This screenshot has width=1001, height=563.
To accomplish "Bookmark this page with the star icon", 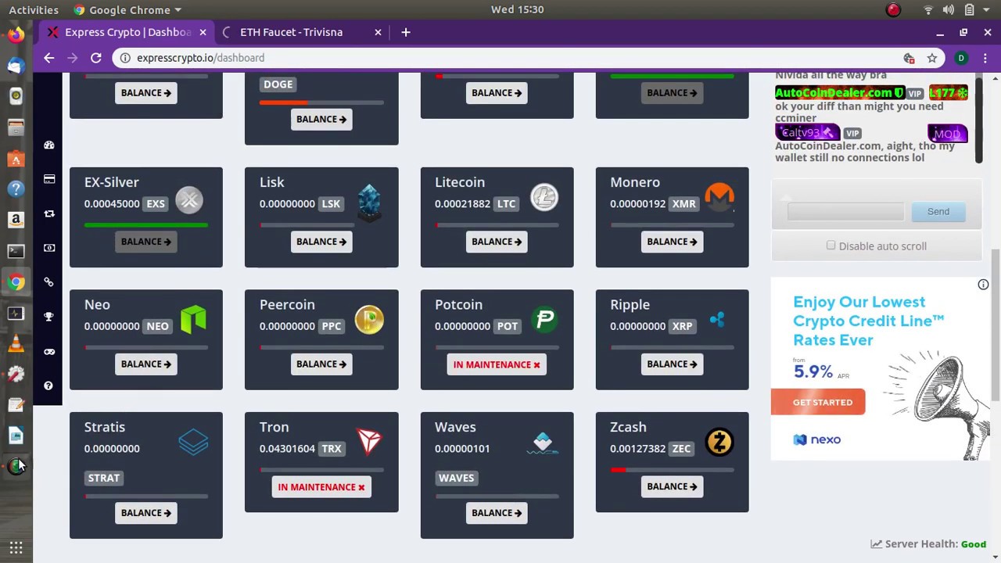I will tap(932, 58).
